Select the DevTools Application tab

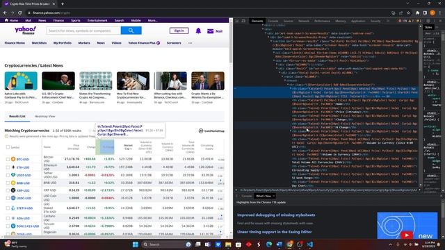coord(358,21)
